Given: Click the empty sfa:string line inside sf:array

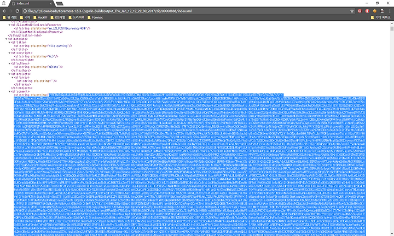Looking at the screenshot, I should [x=37, y=81].
